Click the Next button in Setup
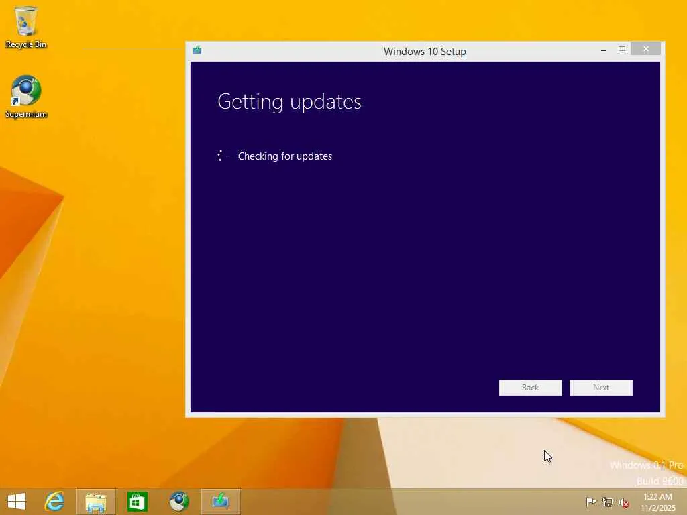Image resolution: width=687 pixels, height=515 pixels. (600, 388)
